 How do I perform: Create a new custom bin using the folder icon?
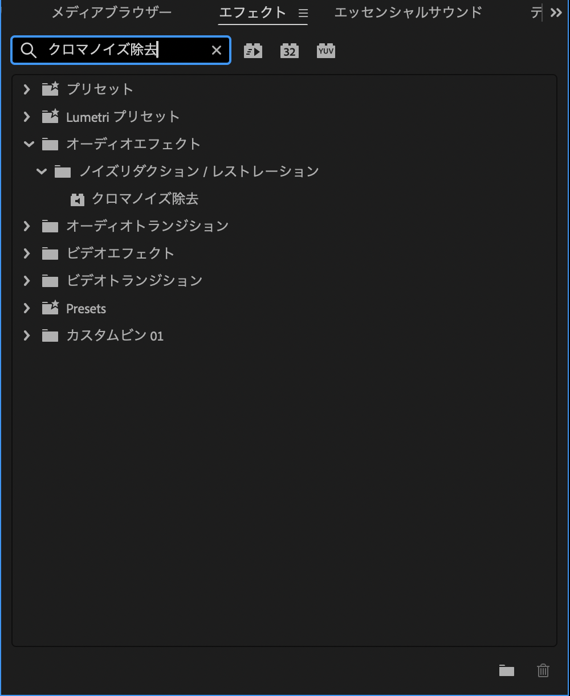[507, 670]
